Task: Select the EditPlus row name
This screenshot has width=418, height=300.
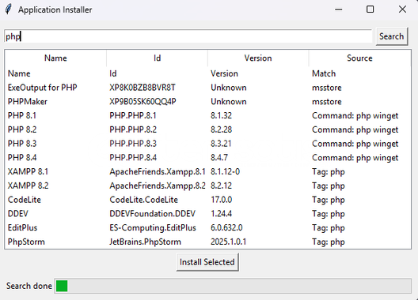Action: pos(22,227)
